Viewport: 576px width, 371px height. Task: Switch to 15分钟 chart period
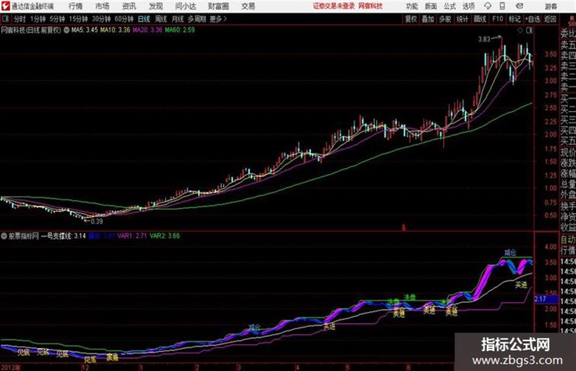(79, 19)
